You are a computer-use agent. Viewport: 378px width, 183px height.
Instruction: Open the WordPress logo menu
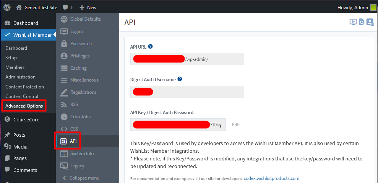[7, 8]
